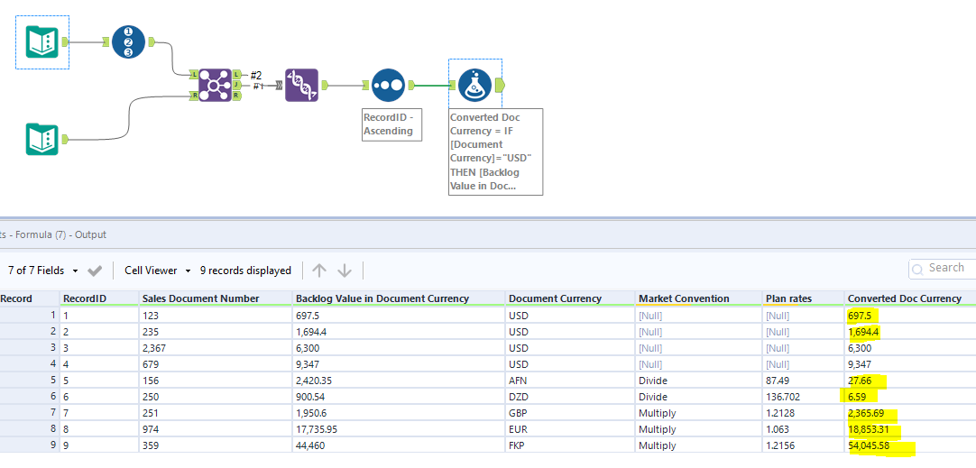Select the bottom Input Data tool
Screen dimensions: 976x468
tap(42, 140)
